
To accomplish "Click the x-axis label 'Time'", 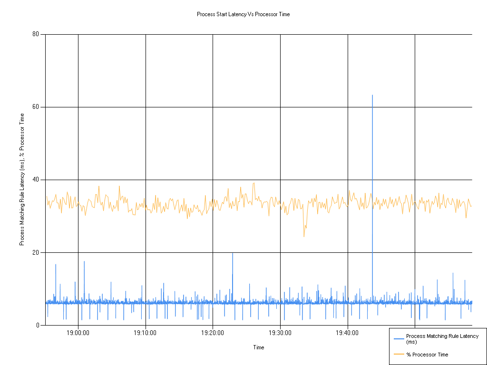I will [x=258, y=347].
